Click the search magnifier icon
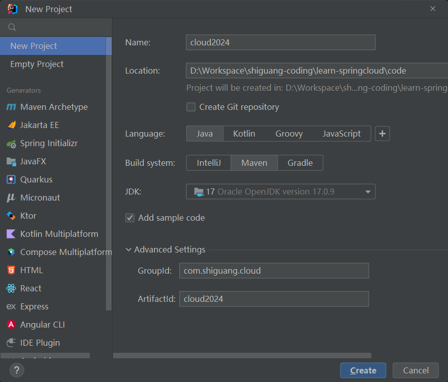The height and width of the screenshot is (382, 448). pos(12,27)
